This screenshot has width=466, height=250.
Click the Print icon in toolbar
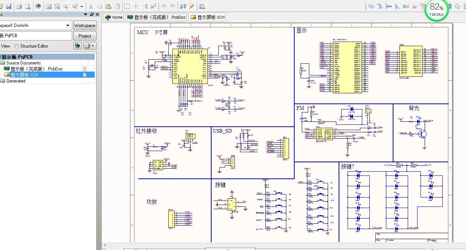(19, 6)
